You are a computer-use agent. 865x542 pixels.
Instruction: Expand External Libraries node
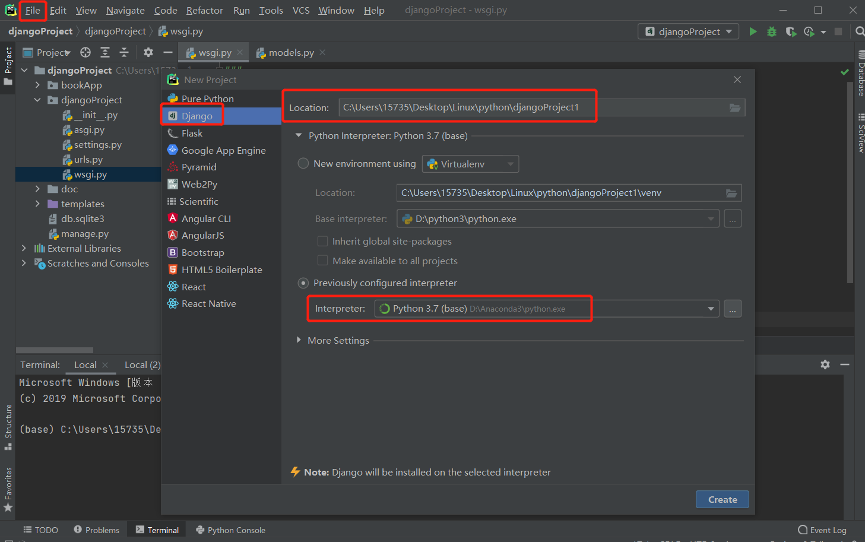[24, 248]
